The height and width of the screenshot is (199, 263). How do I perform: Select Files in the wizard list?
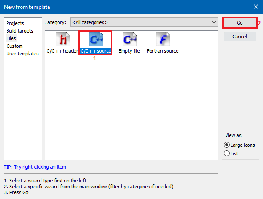[x=11, y=38]
